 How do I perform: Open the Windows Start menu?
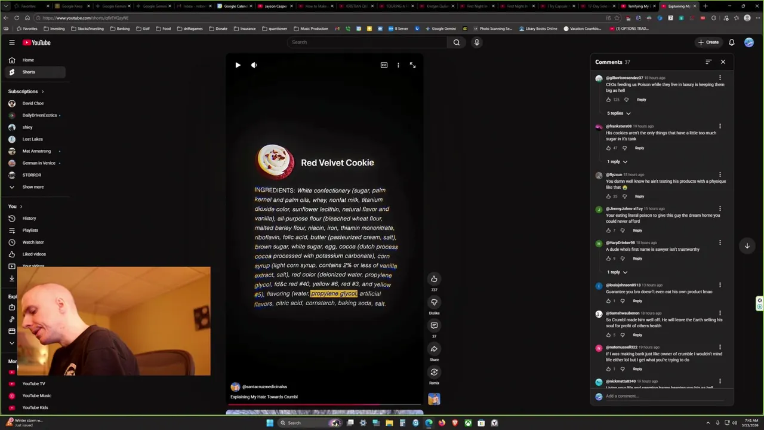270,423
